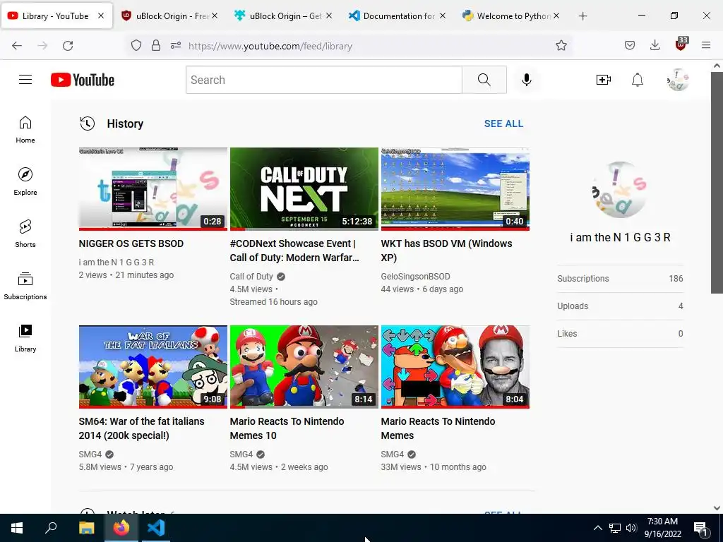Click the YouTube logo
This screenshot has height=542, width=723.
[83, 80]
